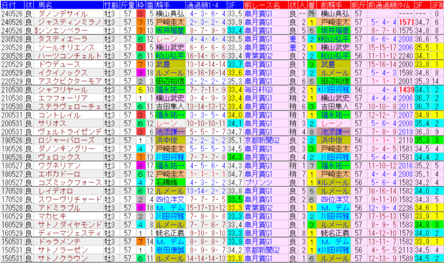Viewport: 444px width, 263px height.
Task: Click horse name ロジャーバローズ
Action: 66,140
